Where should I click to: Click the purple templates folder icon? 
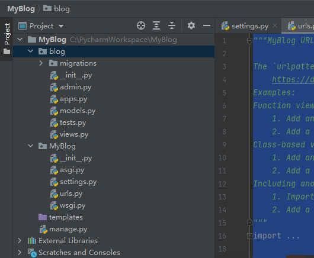43,217
